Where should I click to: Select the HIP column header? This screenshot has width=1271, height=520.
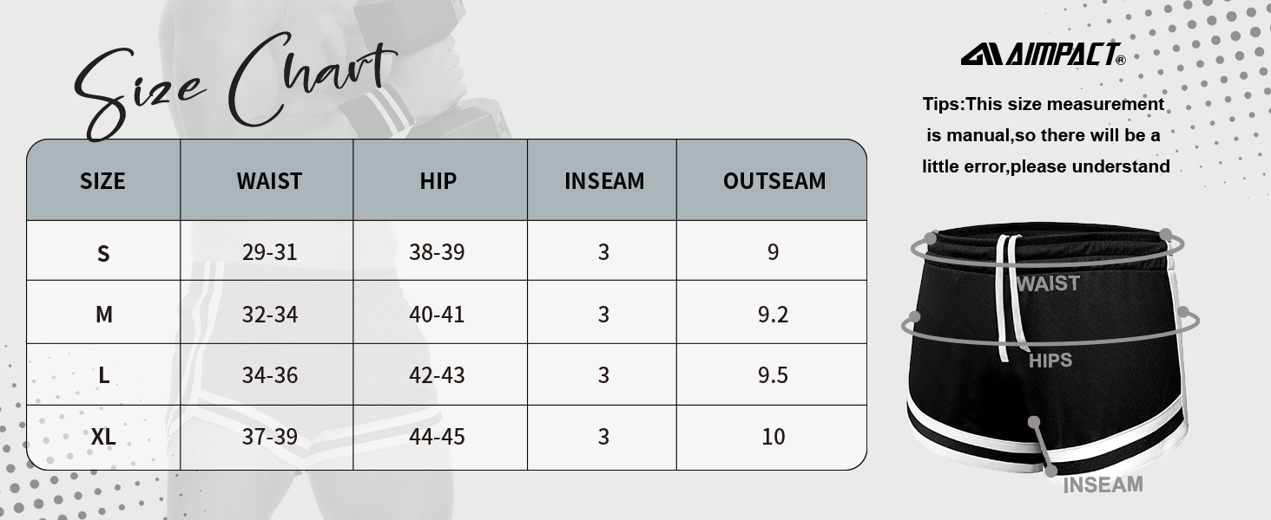(438, 180)
